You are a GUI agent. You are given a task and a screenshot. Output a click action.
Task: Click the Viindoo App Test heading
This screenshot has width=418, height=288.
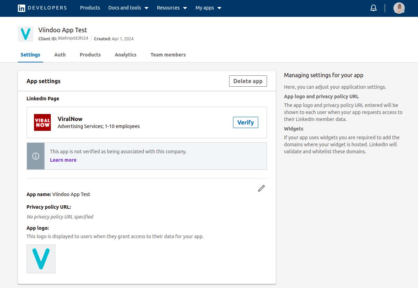point(63,30)
